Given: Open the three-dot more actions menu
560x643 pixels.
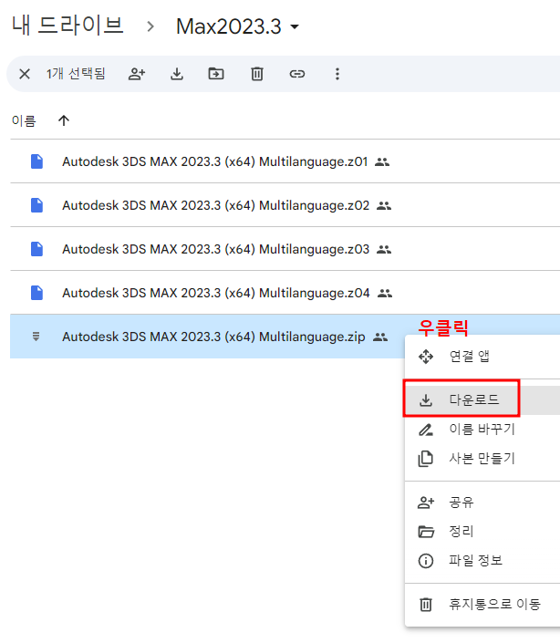Looking at the screenshot, I should (x=337, y=74).
